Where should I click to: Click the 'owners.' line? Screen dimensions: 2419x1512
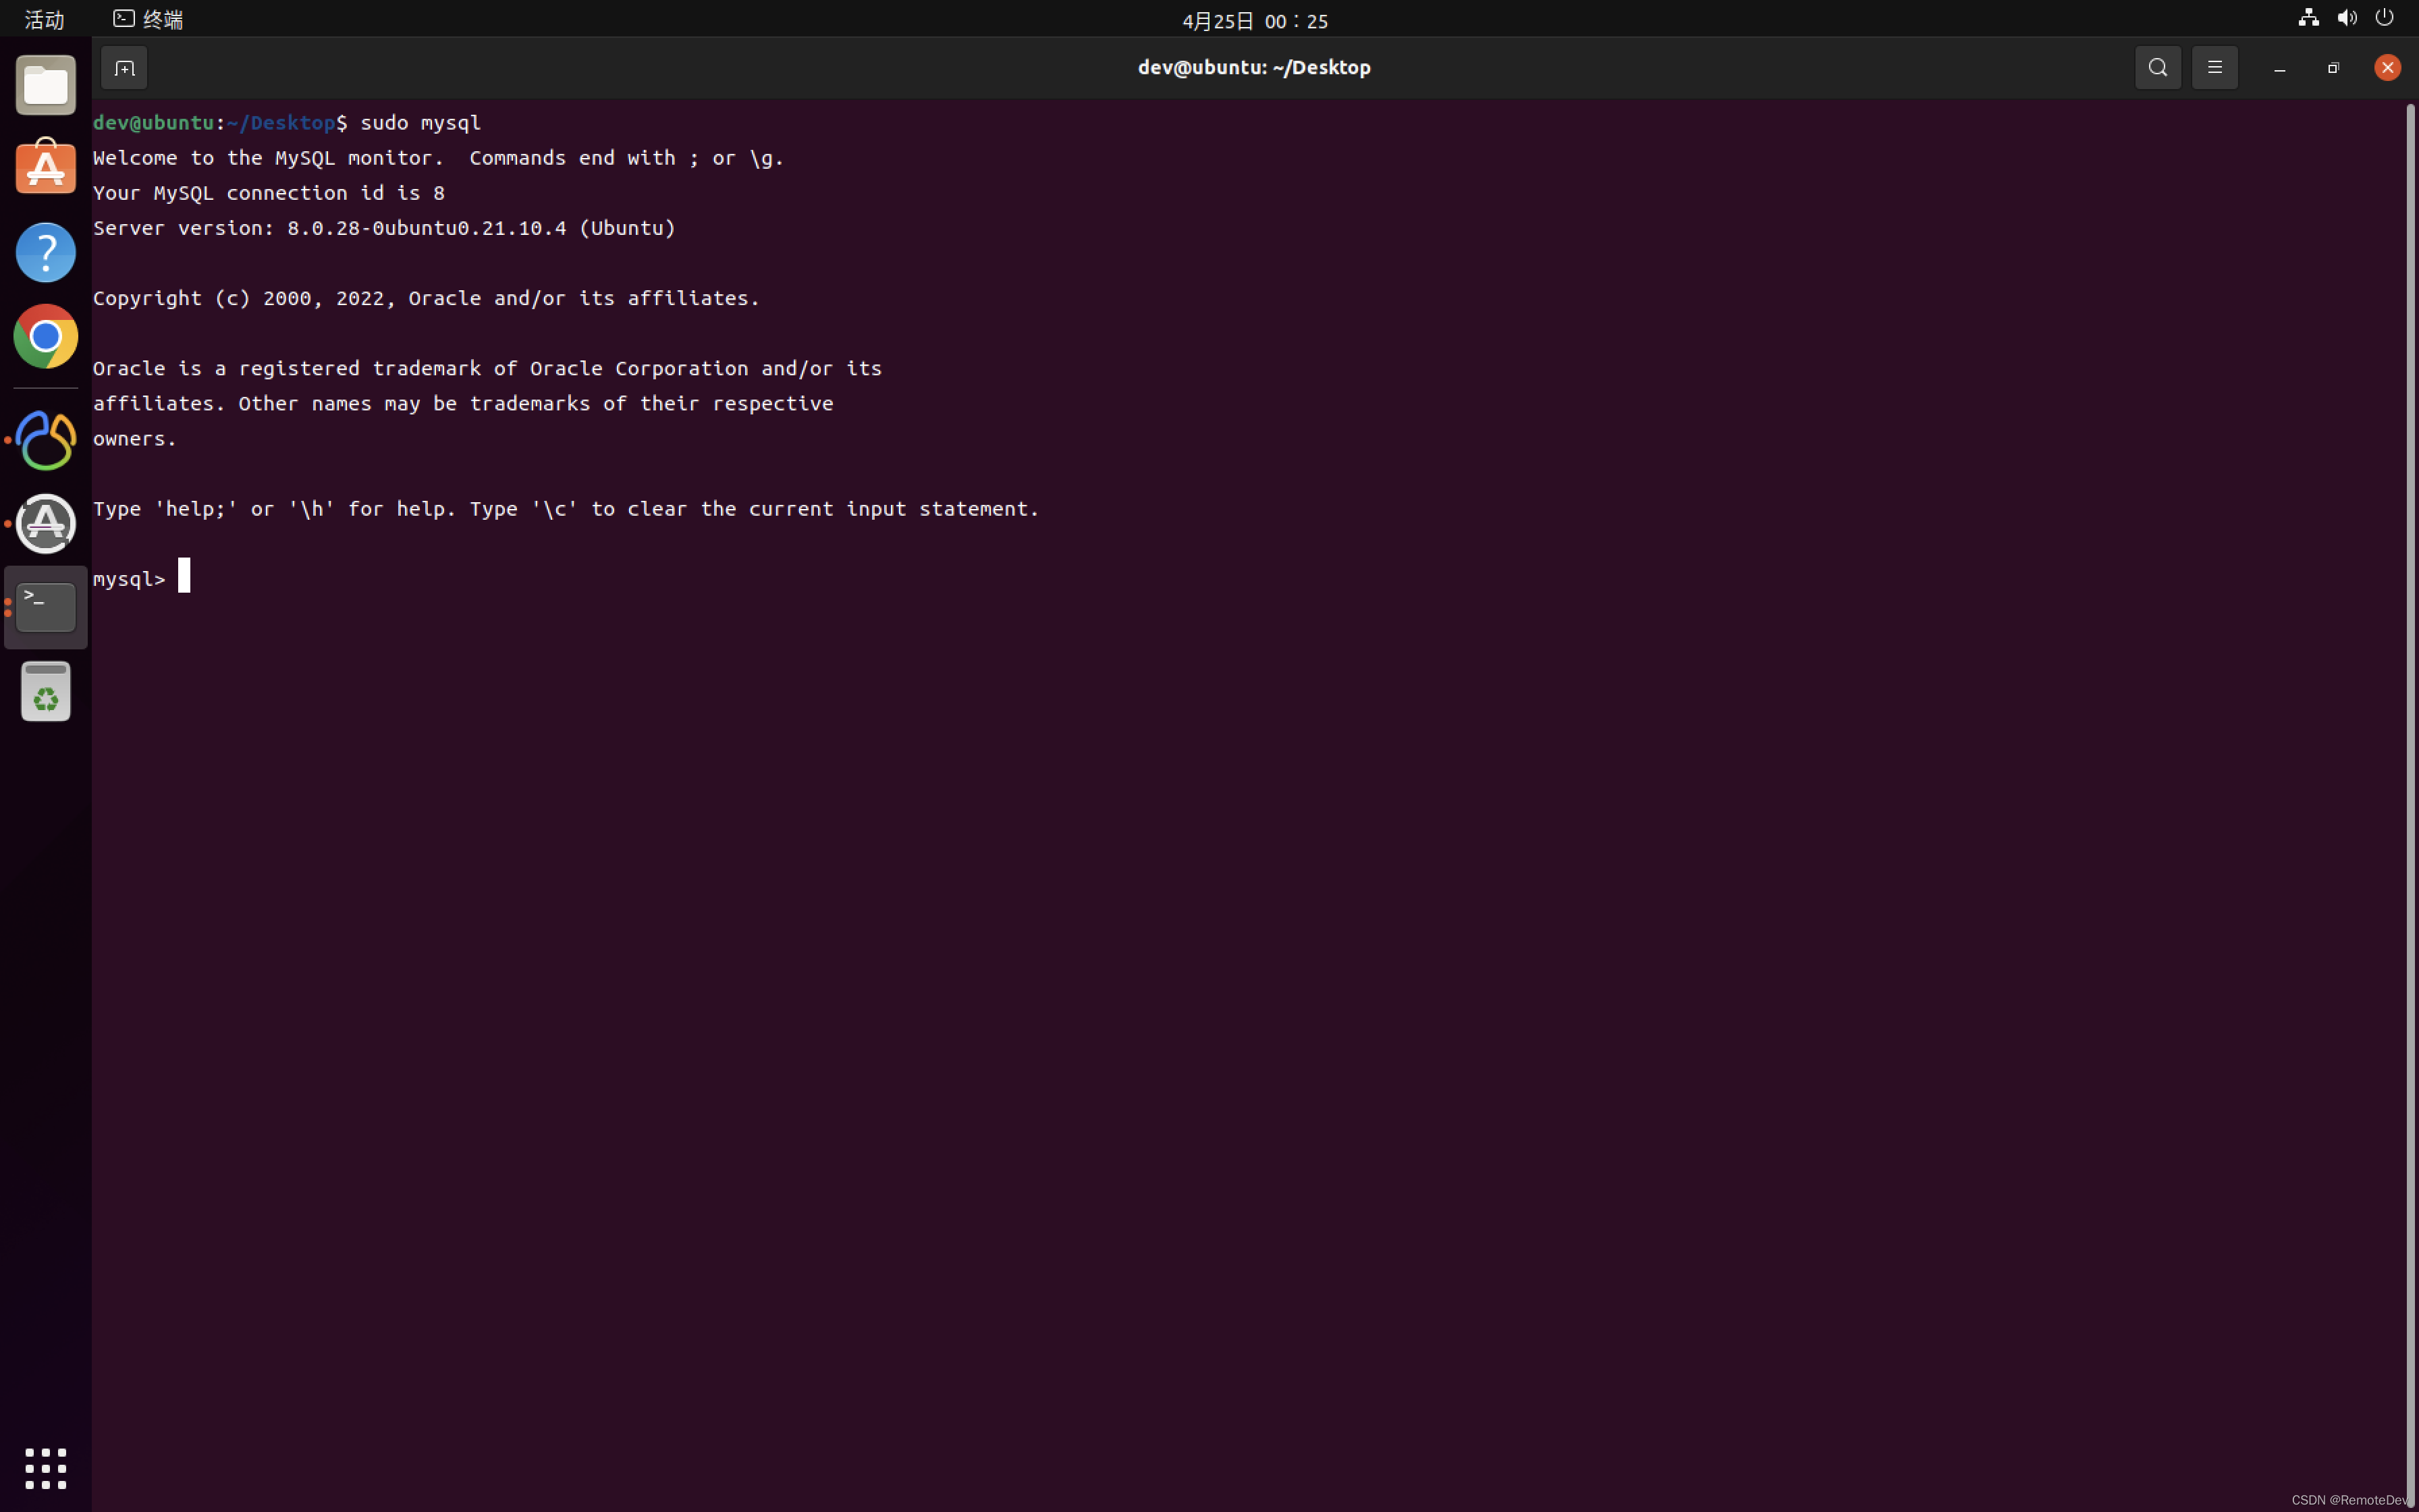pyautogui.click(x=135, y=439)
